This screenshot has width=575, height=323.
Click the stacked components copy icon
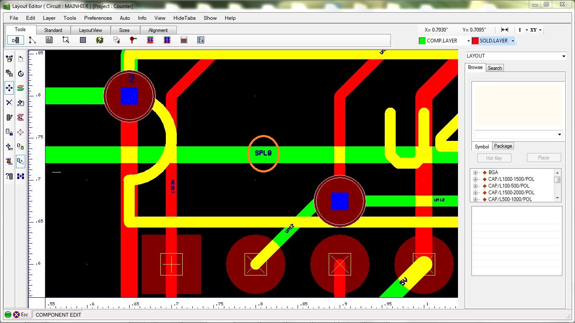[9, 73]
